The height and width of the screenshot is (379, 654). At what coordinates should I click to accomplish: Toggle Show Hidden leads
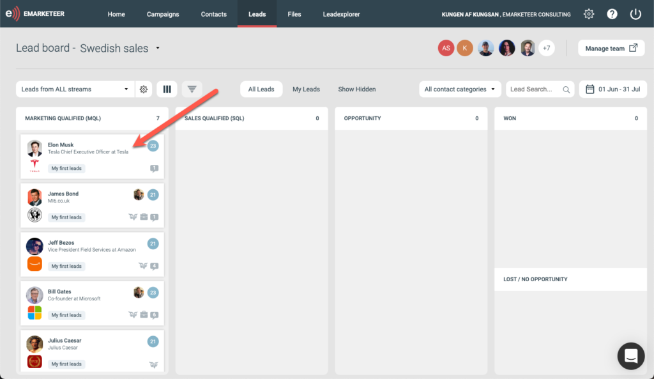[357, 89]
